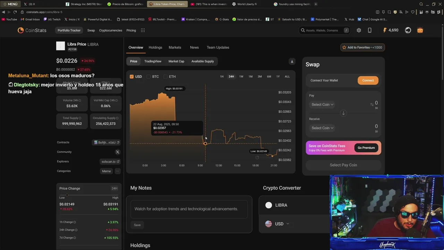The width and height of the screenshot is (444, 250).
Task: Add LIBRA to Favorites
Action: click(x=362, y=48)
